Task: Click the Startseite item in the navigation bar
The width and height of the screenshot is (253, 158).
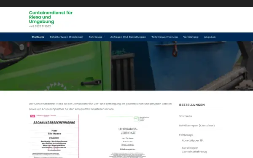Action: pyautogui.click(x=38, y=37)
